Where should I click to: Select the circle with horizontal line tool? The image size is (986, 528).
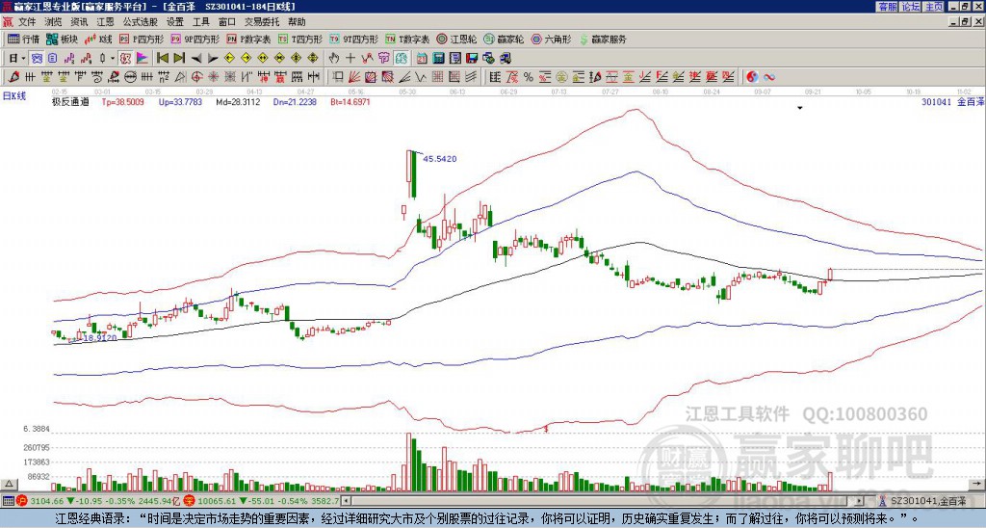(130, 77)
